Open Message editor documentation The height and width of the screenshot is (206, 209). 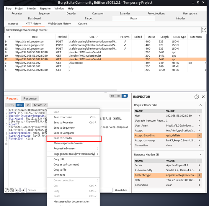(73, 202)
